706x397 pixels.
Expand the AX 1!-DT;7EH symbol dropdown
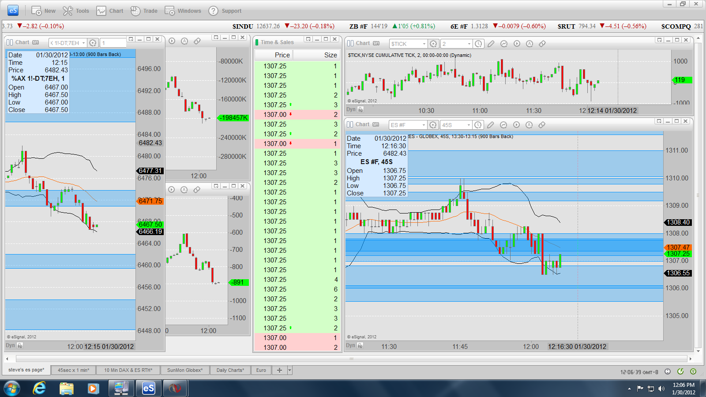[x=83, y=43]
